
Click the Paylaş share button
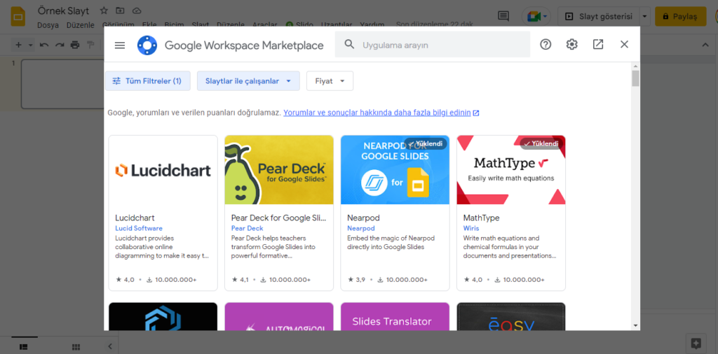point(680,17)
